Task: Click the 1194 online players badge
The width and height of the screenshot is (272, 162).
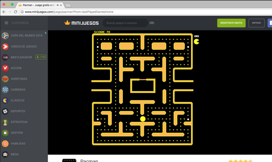Action: coord(41,57)
